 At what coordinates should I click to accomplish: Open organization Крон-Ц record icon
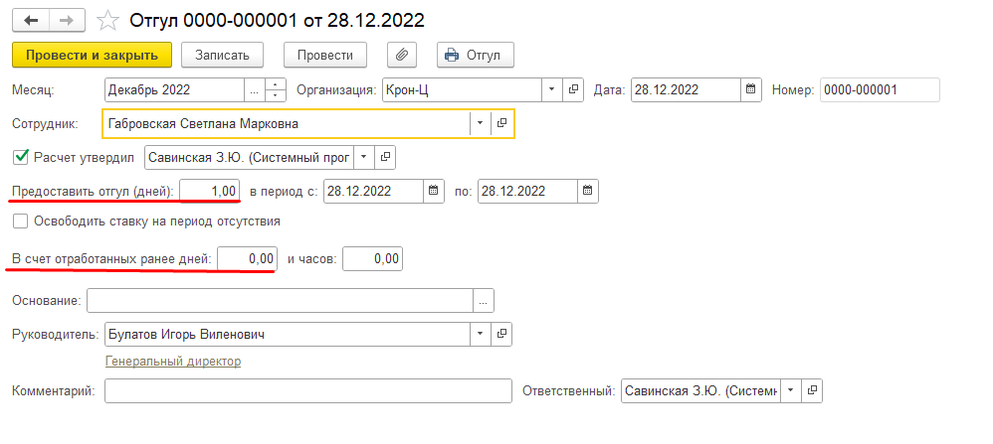coord(573,89)
